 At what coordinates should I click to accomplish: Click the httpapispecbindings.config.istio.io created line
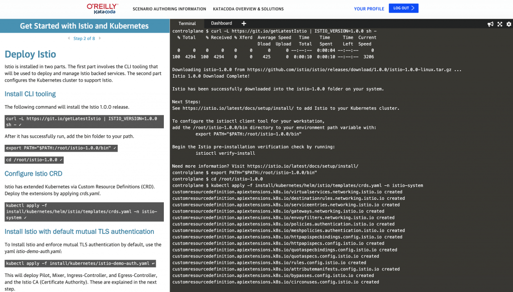pyautogui.click(x=287, y=237)
